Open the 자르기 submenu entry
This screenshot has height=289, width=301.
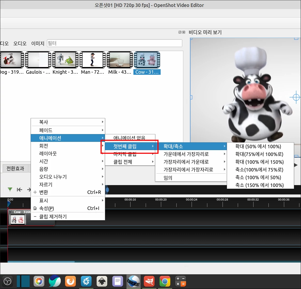(68, 185)
